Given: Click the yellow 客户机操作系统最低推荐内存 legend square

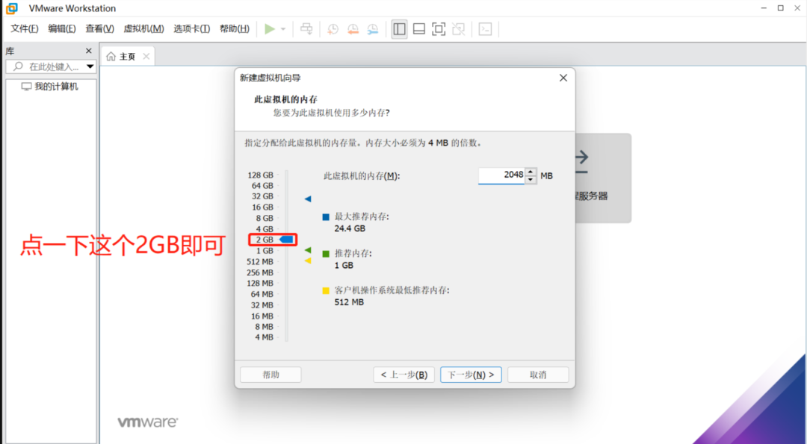Looking at the screenshot, I should (x=326, y=291).
